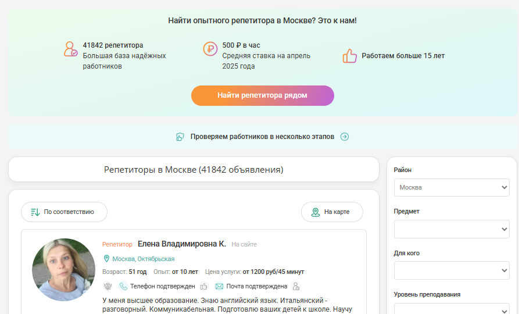
Task: Click the phone confirmed icon
Action: [123, 286]
